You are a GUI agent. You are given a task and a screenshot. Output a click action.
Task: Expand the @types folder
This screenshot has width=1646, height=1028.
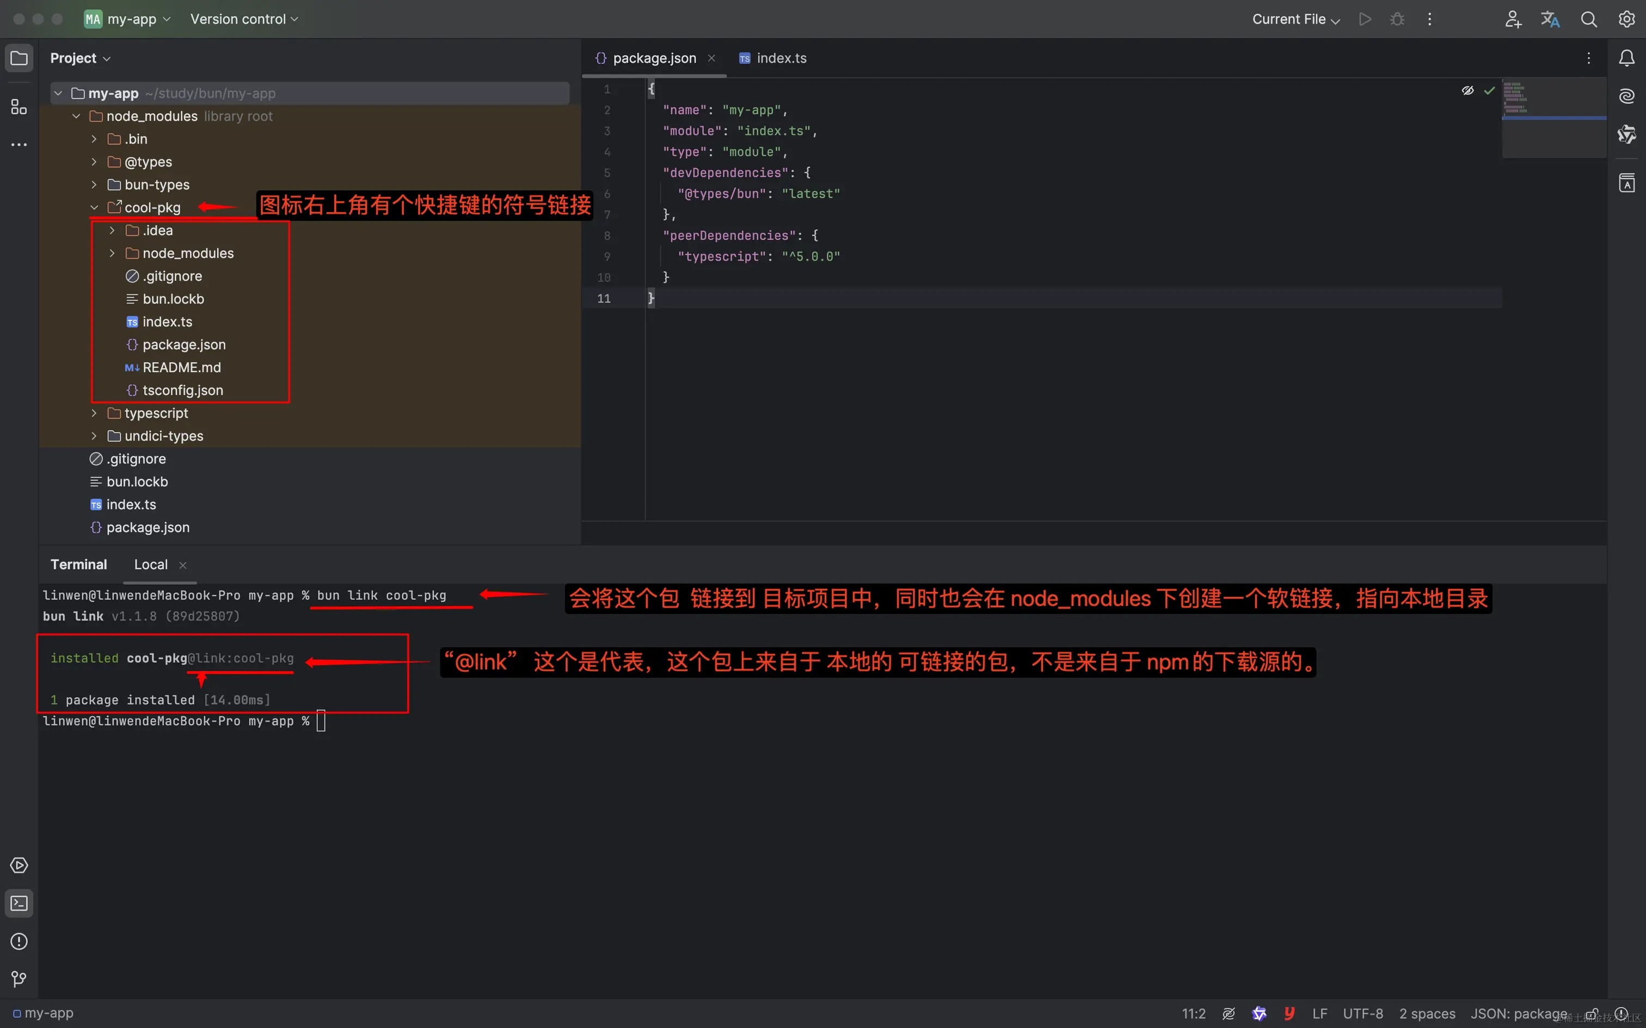click(94, 162)
